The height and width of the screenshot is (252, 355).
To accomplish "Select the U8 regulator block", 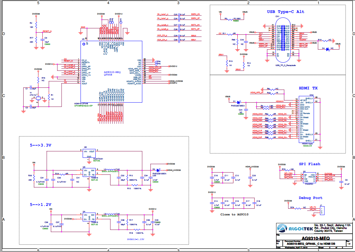I will tap(89, 154).
